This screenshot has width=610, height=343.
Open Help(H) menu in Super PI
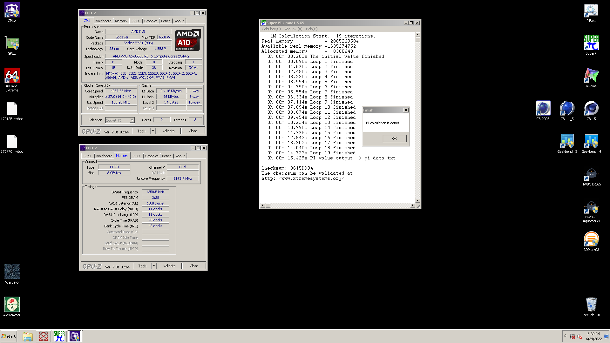pyautogui.click(x=312, y=29)
